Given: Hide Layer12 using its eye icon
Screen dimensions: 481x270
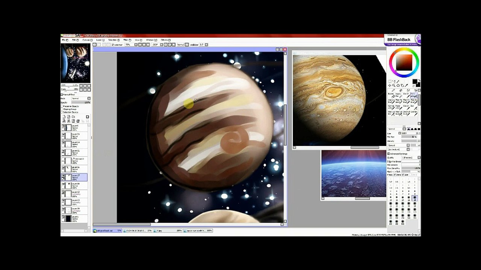Looking at the screenshot, I should point(63,192).
